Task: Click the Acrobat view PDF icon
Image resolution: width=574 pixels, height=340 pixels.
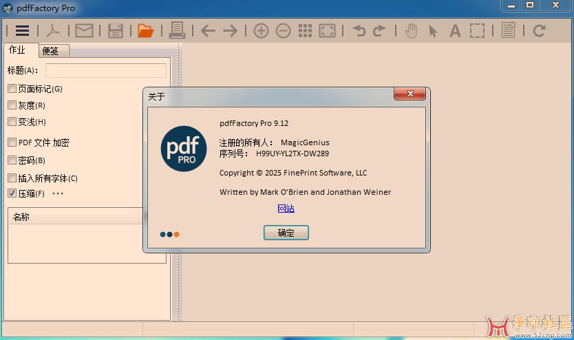Action: (53, 31)
